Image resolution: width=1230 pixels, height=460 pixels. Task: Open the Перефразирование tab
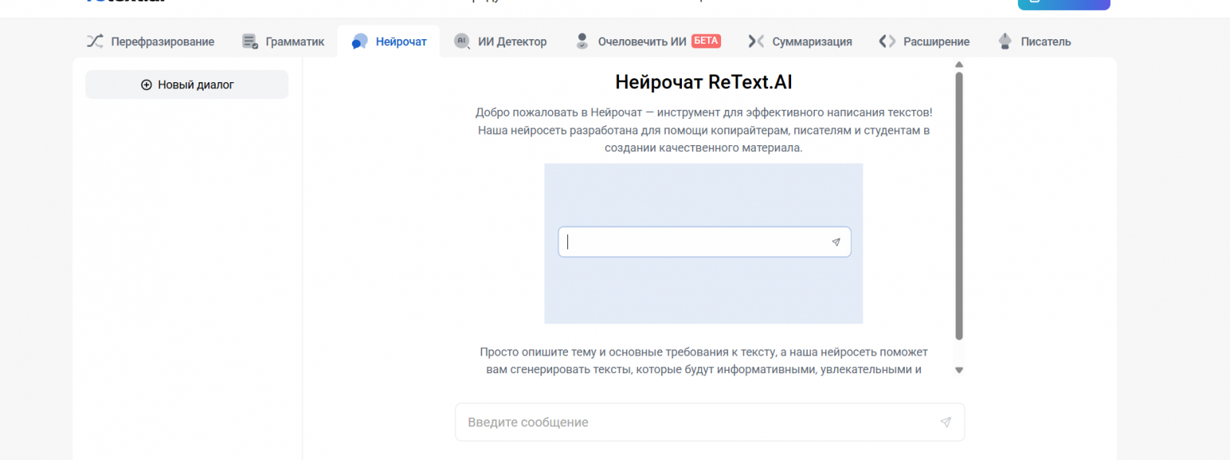(x=162, y=41)
